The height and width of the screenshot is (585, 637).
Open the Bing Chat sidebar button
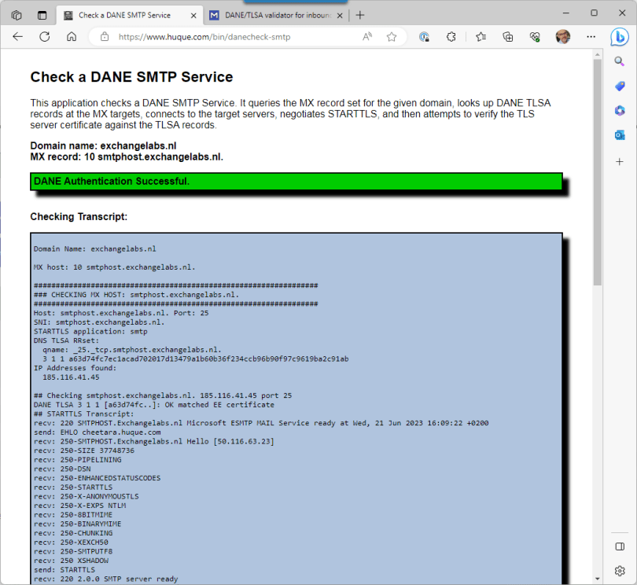pos(620,37)
